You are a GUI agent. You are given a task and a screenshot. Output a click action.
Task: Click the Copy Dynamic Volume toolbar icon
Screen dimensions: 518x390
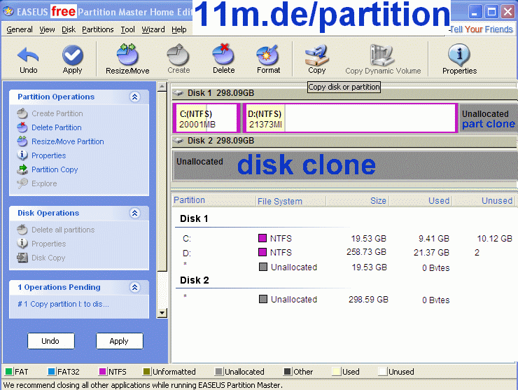click(383, 55)
